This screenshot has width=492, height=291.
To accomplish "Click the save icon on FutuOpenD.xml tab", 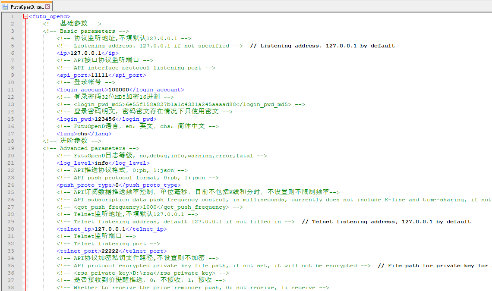I will [x=5, y=6].
